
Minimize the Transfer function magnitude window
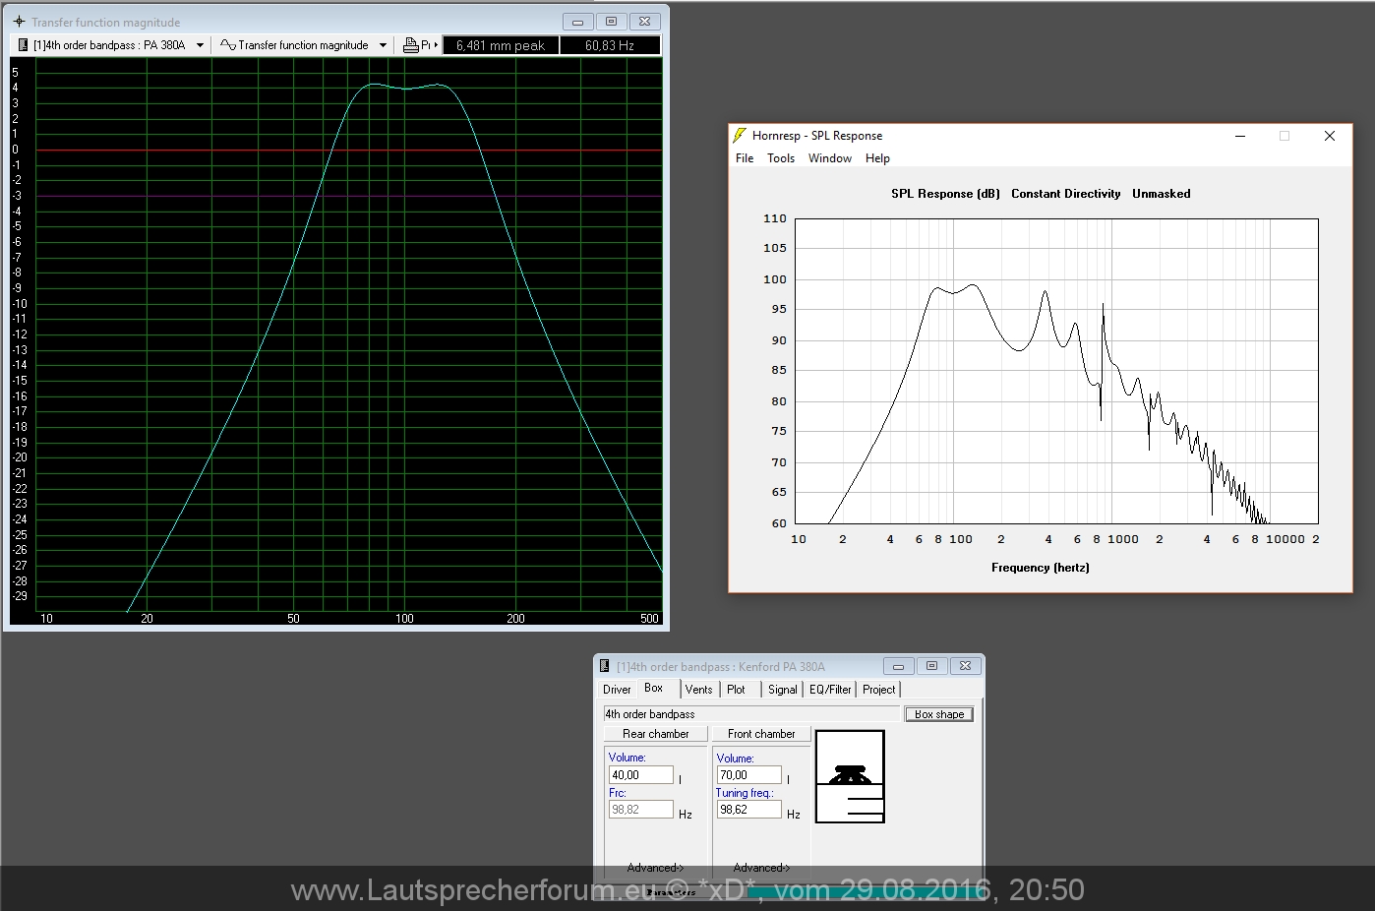[577, 22]
